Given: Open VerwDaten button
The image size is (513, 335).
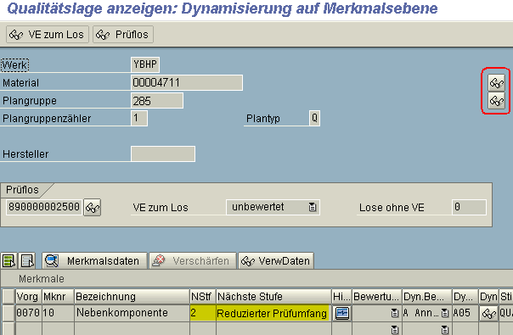Looking at the screenshot, I should click(276, 261).
